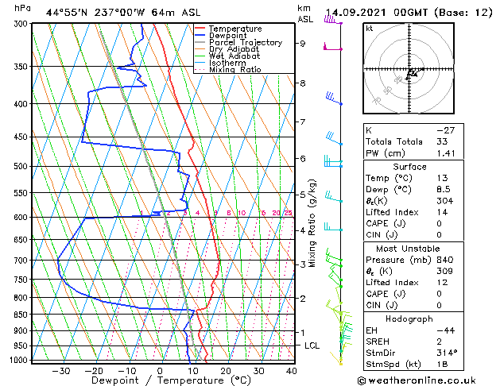Viewport: 500px width, 386px height.
Task: Click the K index value -27
Action: pos(445,130)
